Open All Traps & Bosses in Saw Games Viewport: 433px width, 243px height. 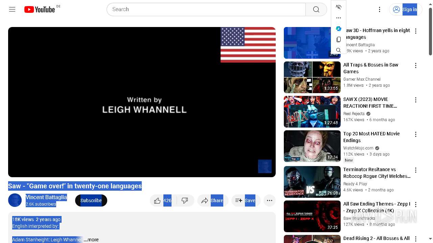coord(371,68)
